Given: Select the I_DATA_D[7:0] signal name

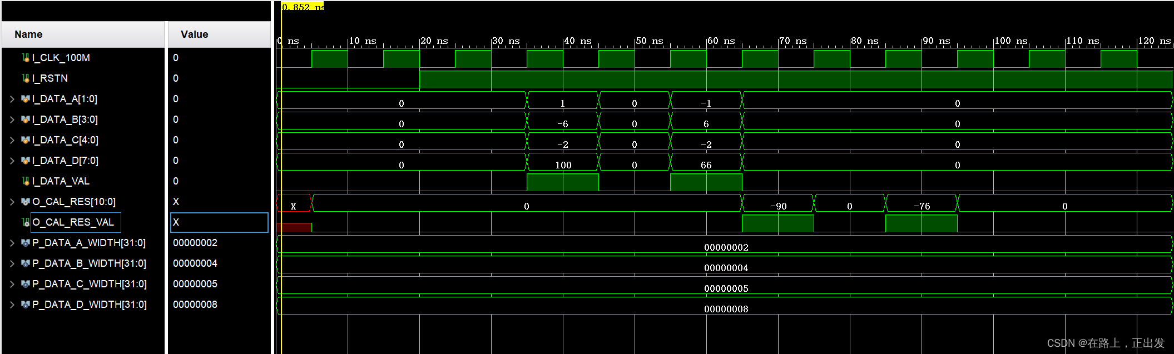Looking at the screenshot, I should [x=65, y=161].
